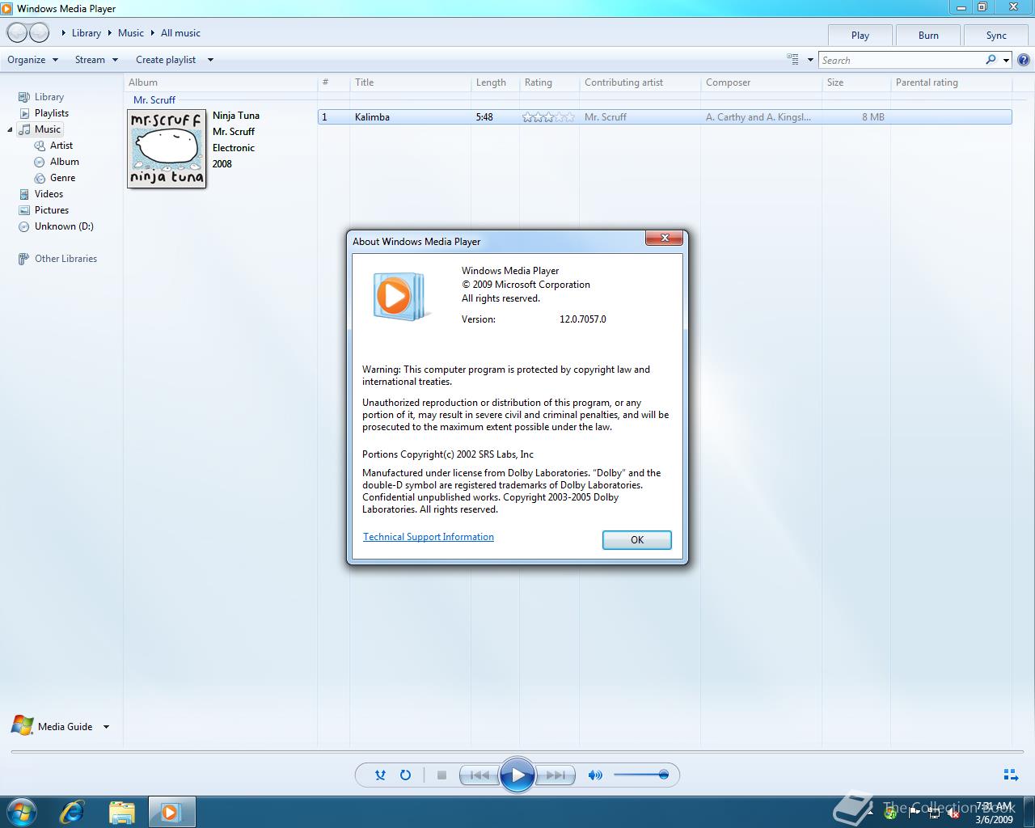Click into the Search field

(902, 60)
